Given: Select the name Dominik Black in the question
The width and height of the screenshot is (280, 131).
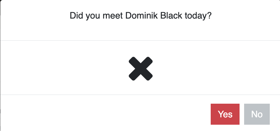Looking at the screenshot, I should (x=154, y=16).
